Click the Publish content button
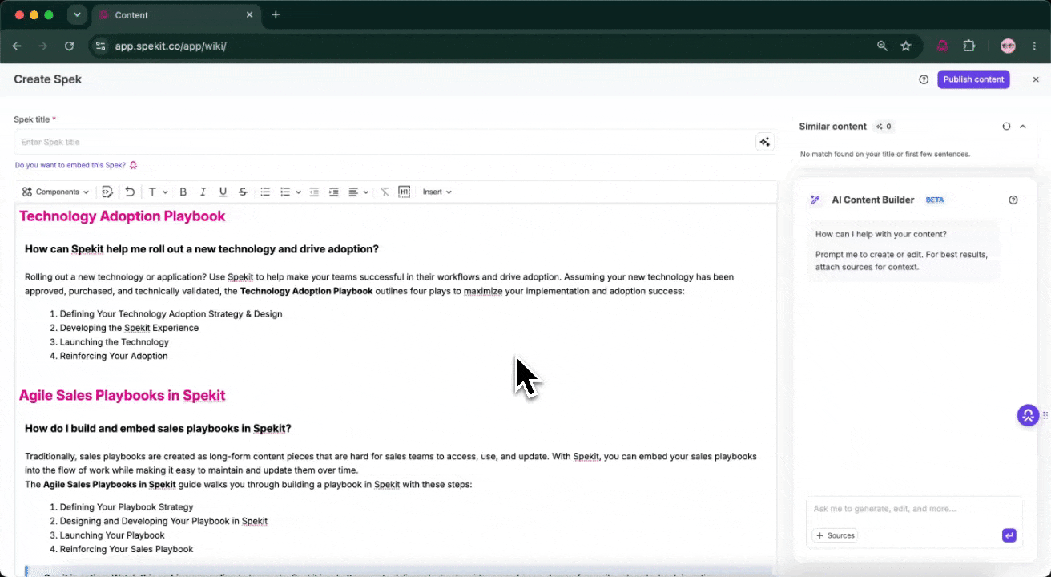The width and height of the screenshot is (1051, 577). click(x=973, y=79)
